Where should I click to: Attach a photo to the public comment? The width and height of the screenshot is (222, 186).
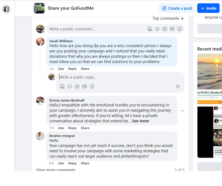coord(165,29)
